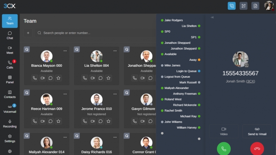Chat with Jonathon Sheppard from team card

(150, 78)
